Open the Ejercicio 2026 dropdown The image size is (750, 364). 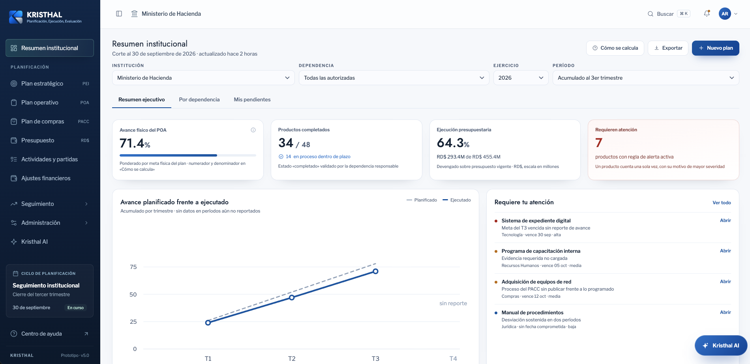(x=521, y=78)
